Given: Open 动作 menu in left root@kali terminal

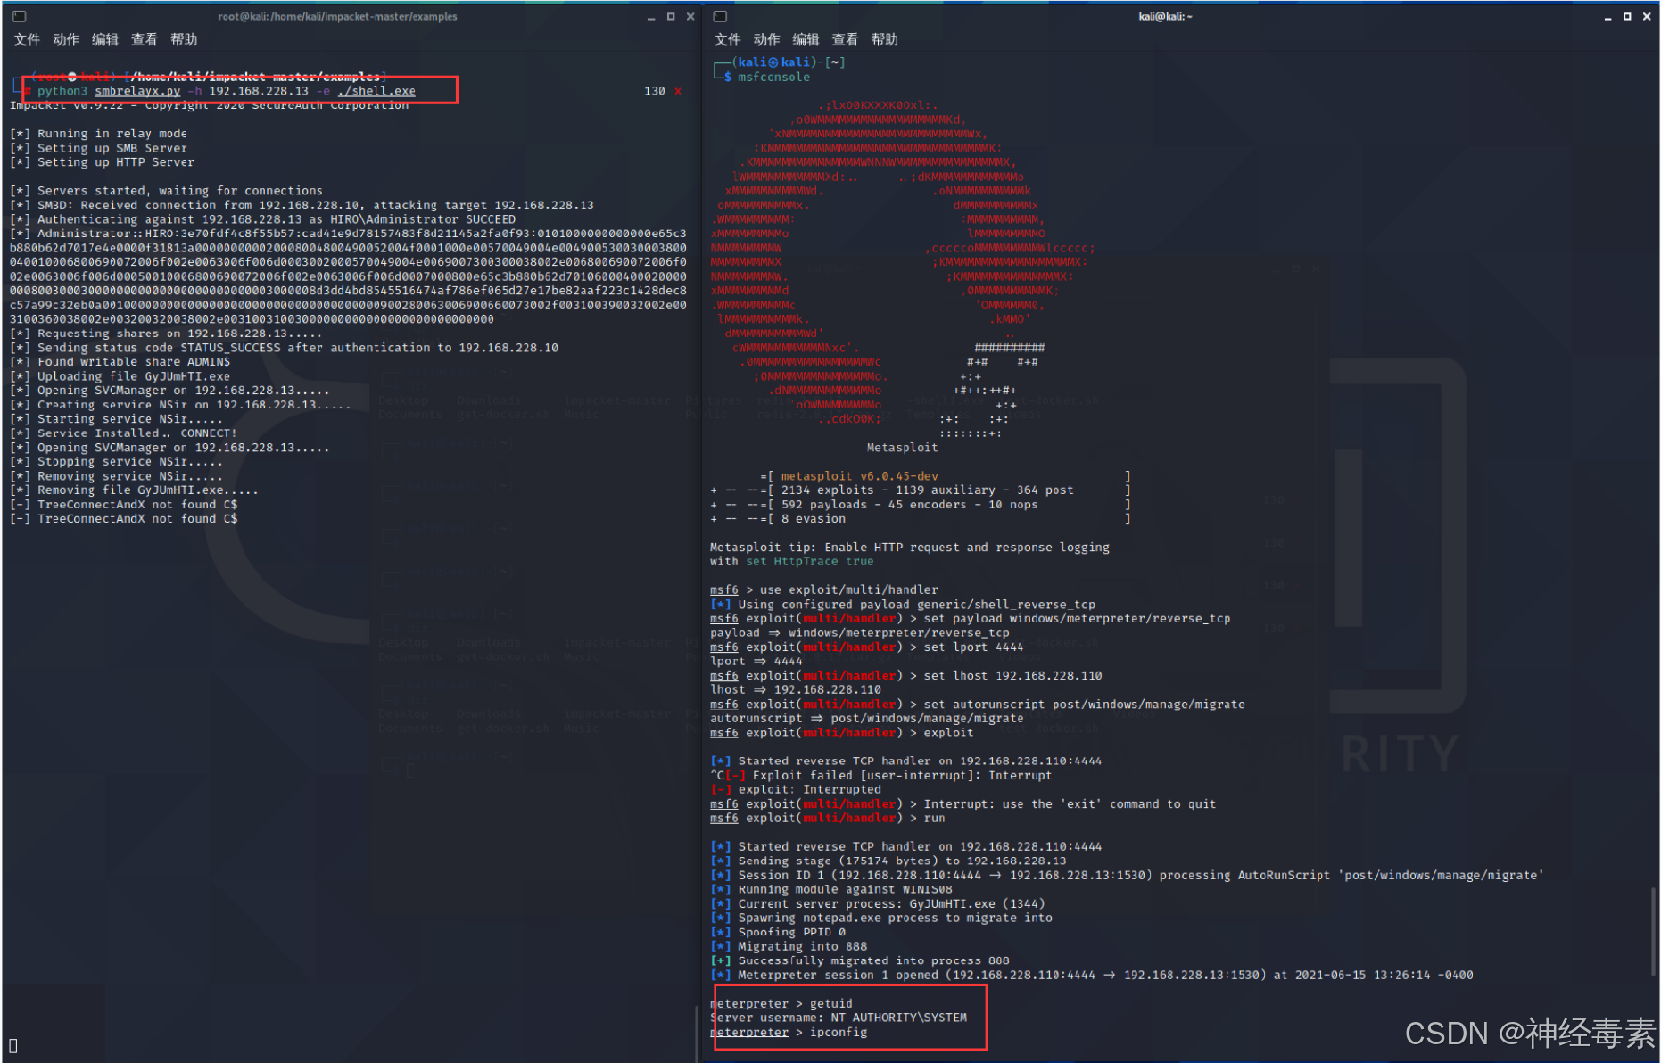Looking at the screenshot, I should 66,39.
